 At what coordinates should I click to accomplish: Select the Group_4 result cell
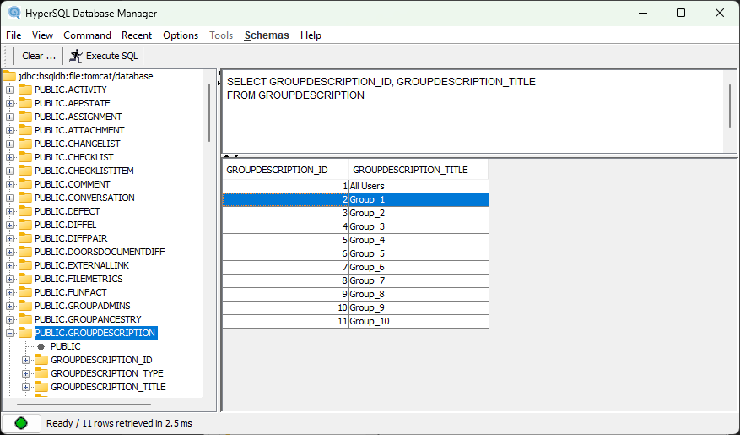tap(419, 241)
